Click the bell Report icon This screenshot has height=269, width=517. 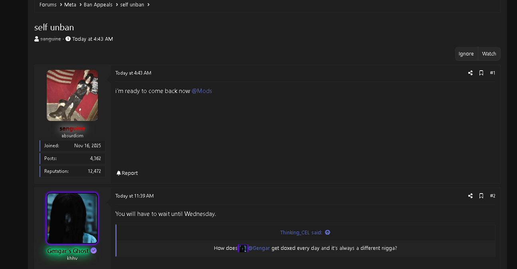[119, 173]
